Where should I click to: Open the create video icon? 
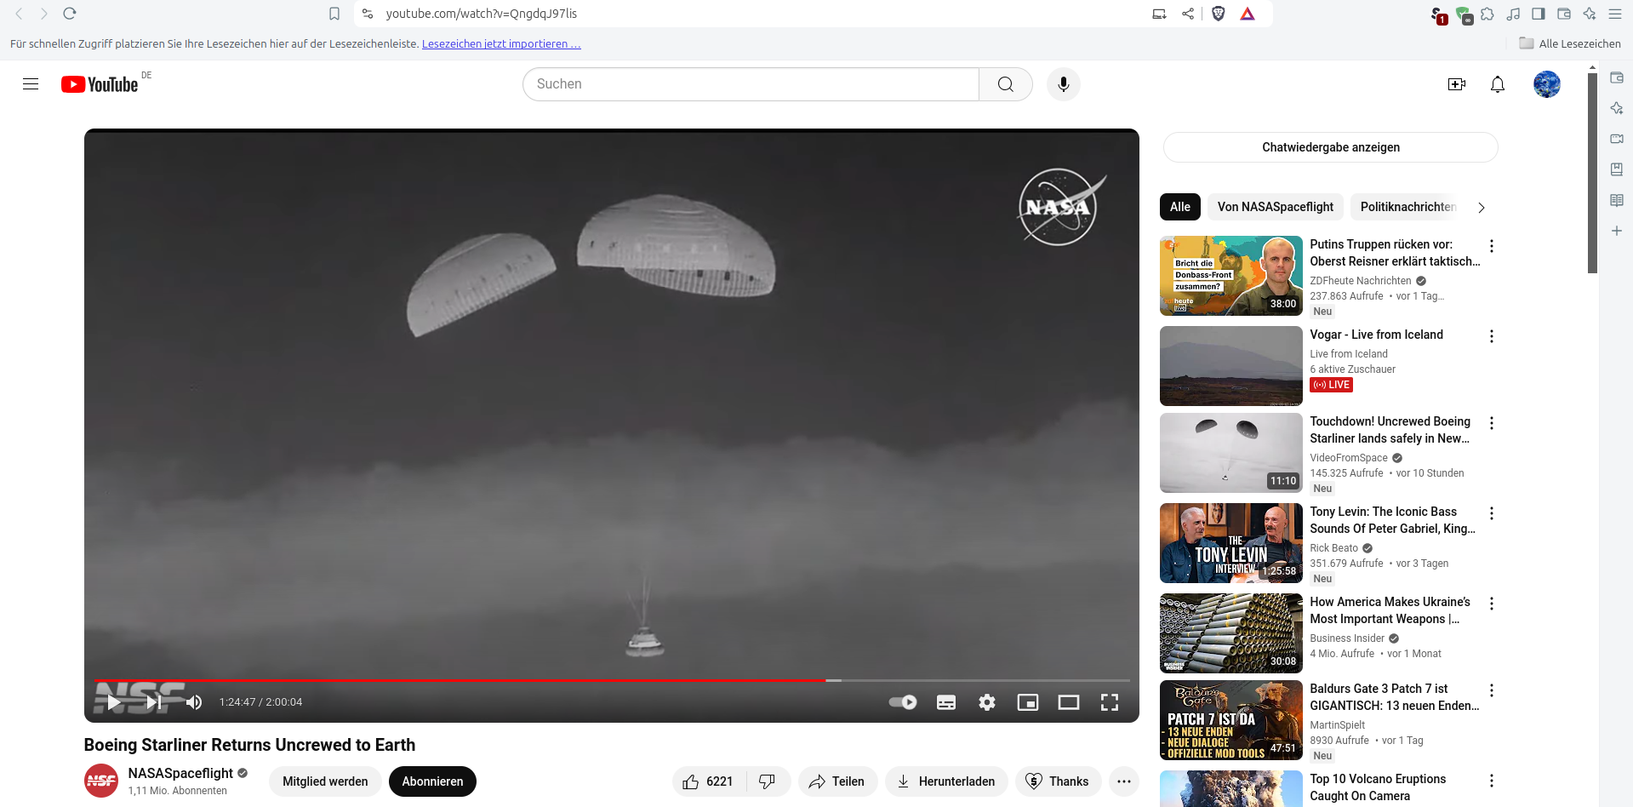point(1457,84)
